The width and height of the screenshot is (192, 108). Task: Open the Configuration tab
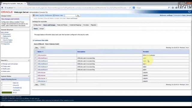coord(37,25)
